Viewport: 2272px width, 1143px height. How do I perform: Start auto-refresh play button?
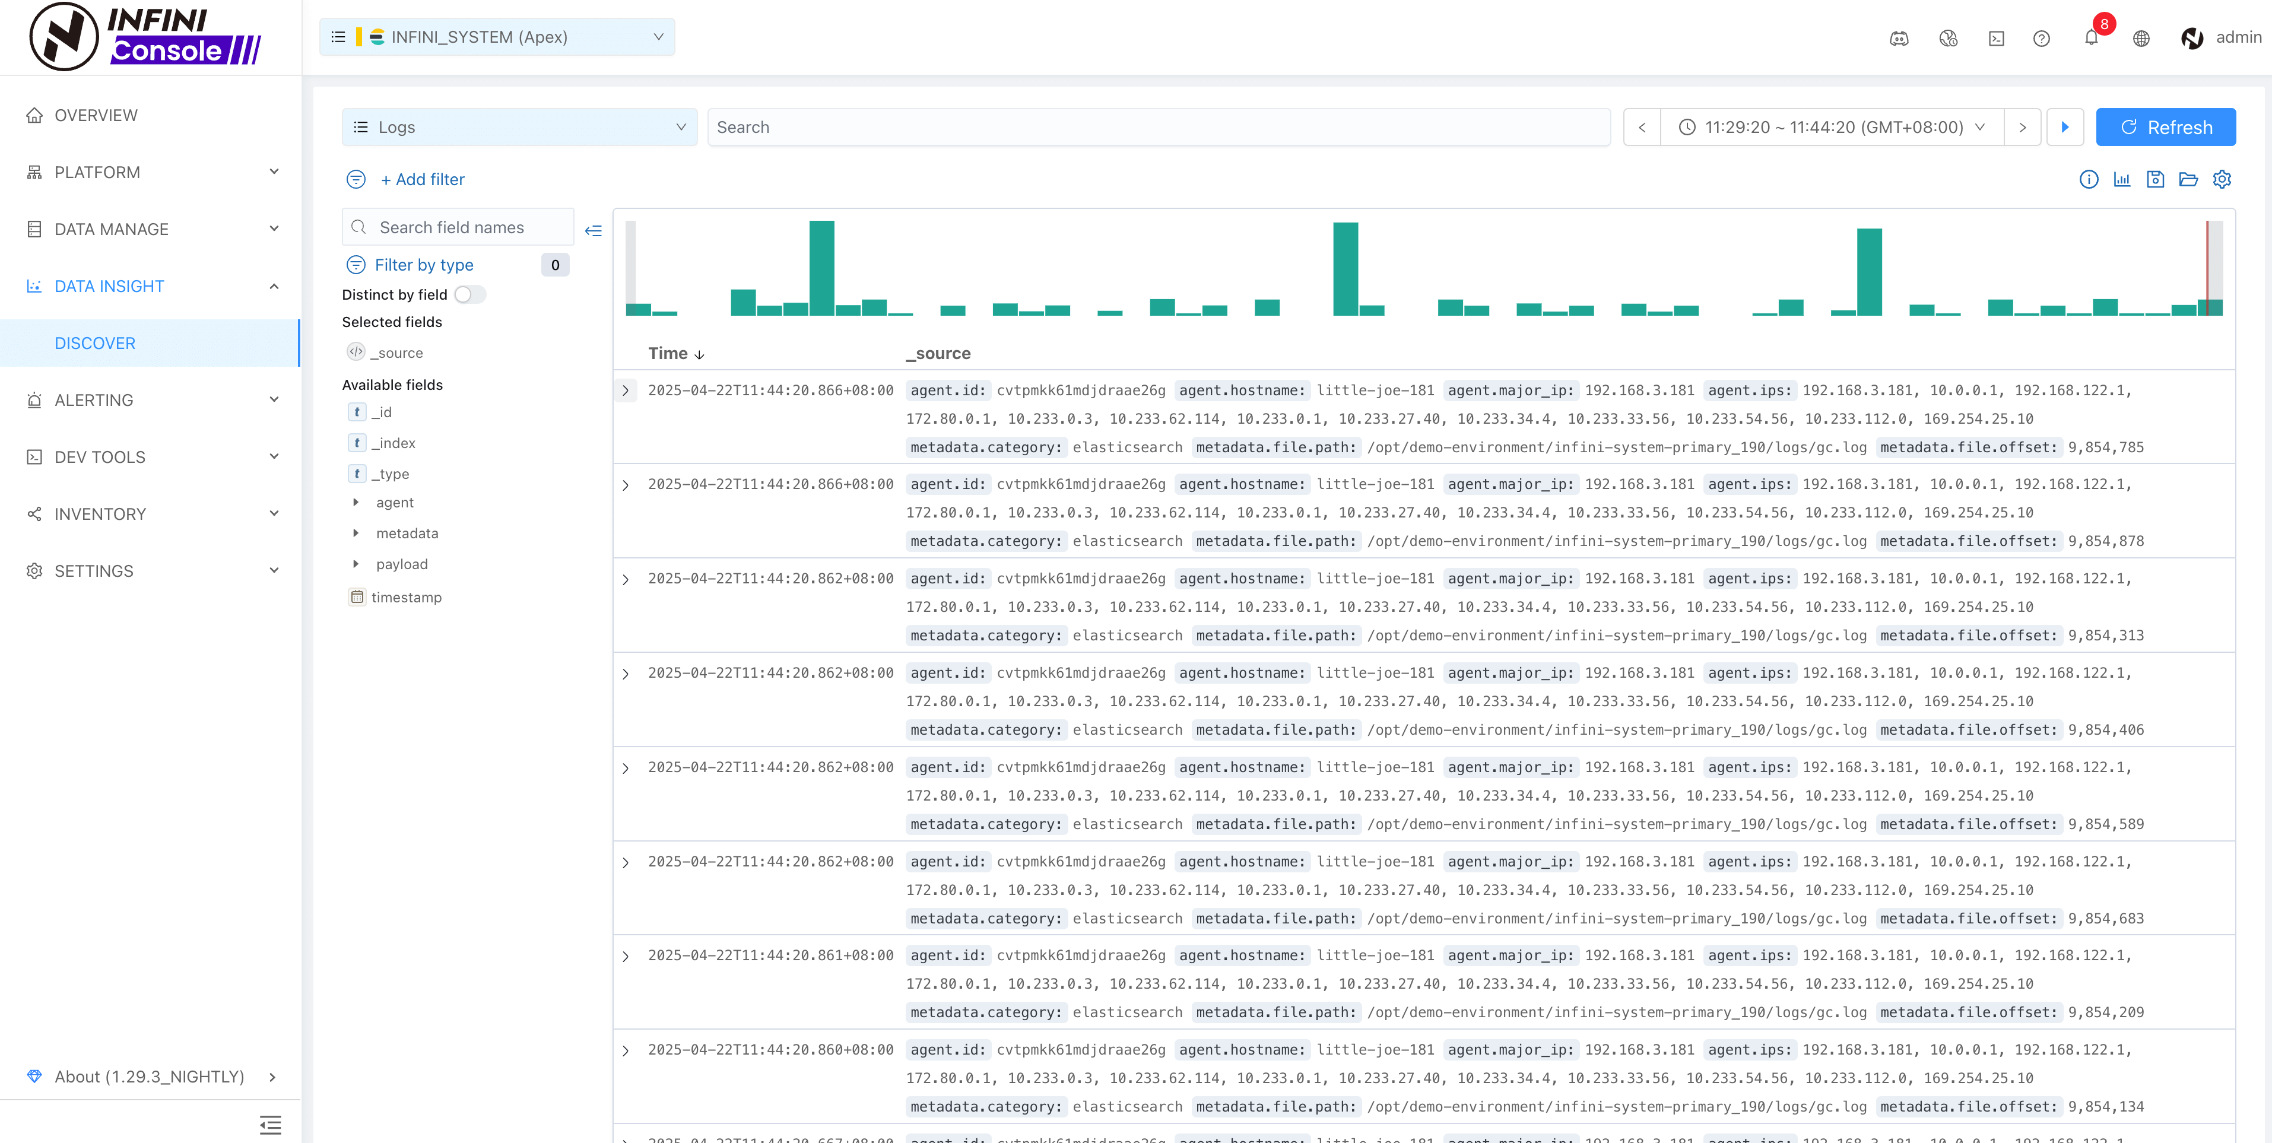coord(2065,127)
